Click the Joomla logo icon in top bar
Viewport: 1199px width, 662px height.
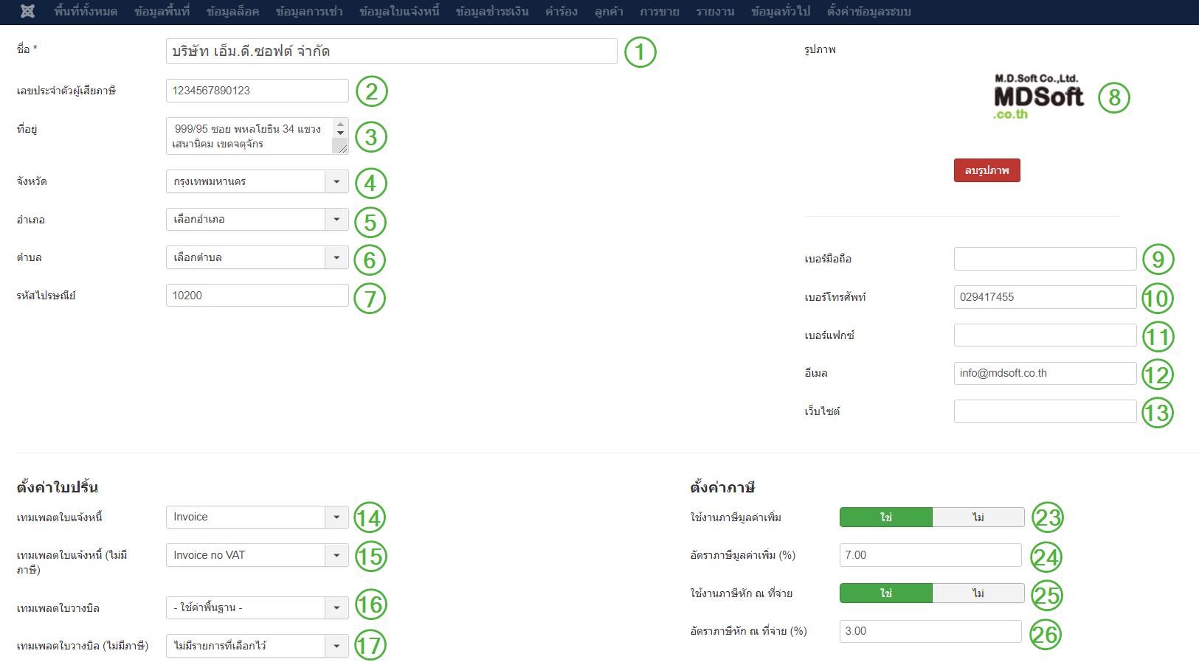click(x=27, y=11)
